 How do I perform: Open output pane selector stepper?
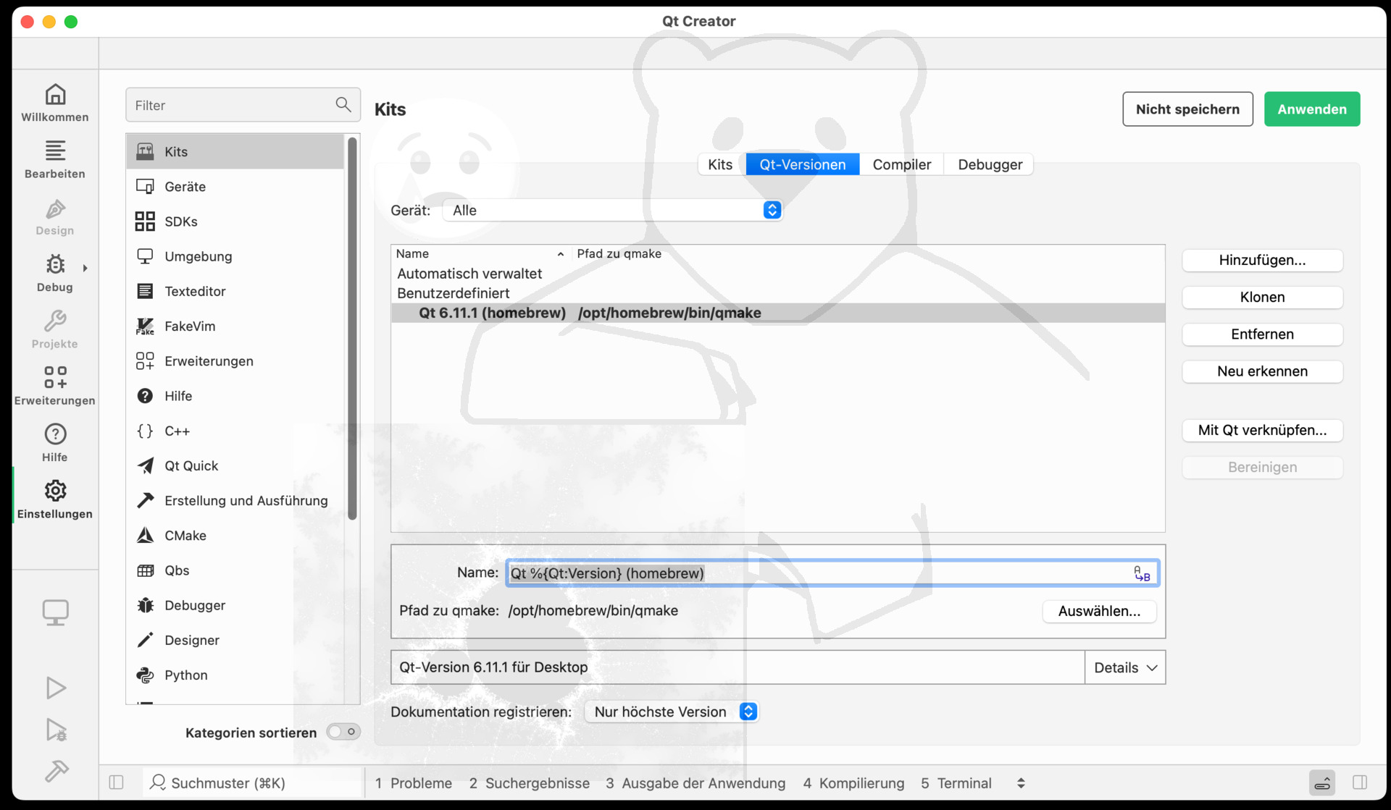pyautogui.click(x=1021, y=783)
